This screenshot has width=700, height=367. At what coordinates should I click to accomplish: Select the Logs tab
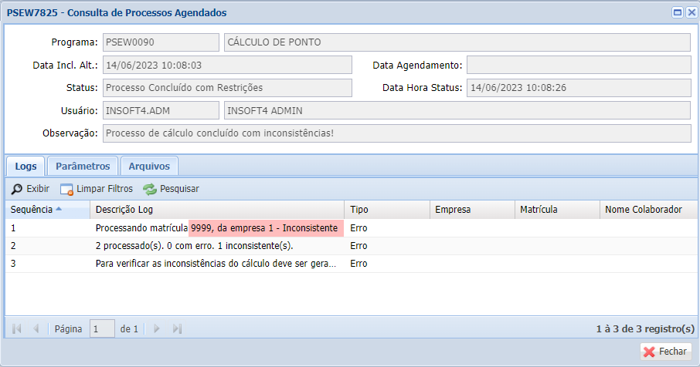pos(25,166)
